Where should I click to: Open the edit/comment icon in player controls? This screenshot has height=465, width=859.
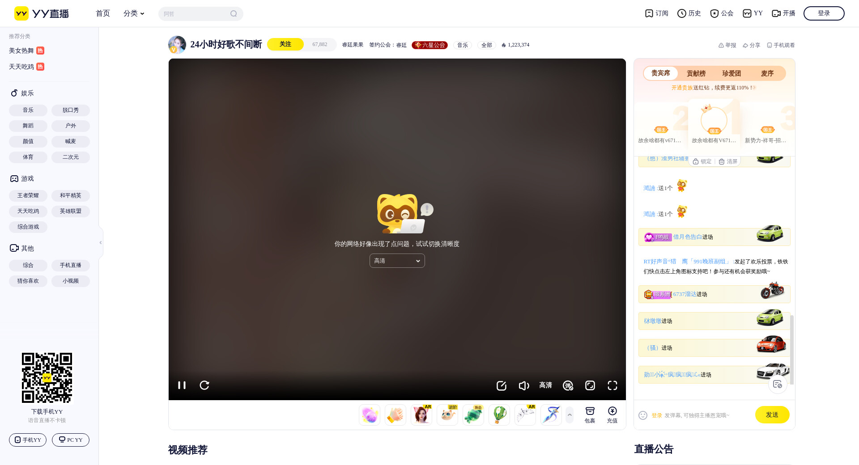502,385
